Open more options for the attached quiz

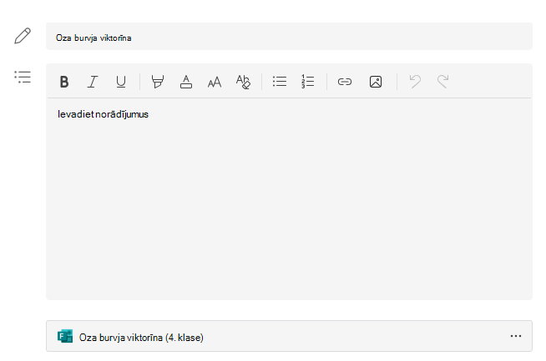pyautogui.click(x=516, y=336)
